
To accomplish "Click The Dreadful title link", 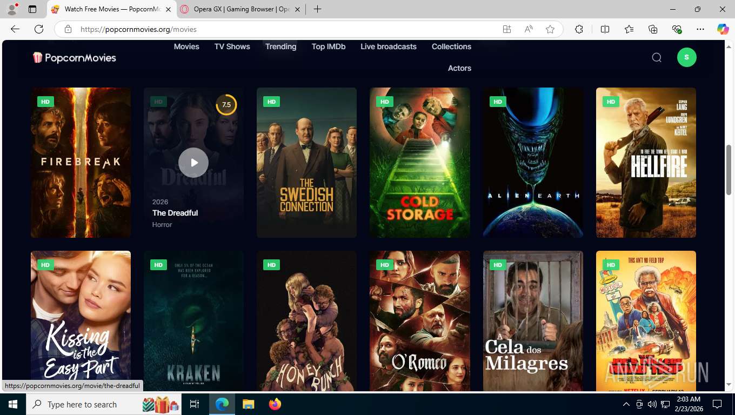I will pyautogui.click(x=175, y=213).
